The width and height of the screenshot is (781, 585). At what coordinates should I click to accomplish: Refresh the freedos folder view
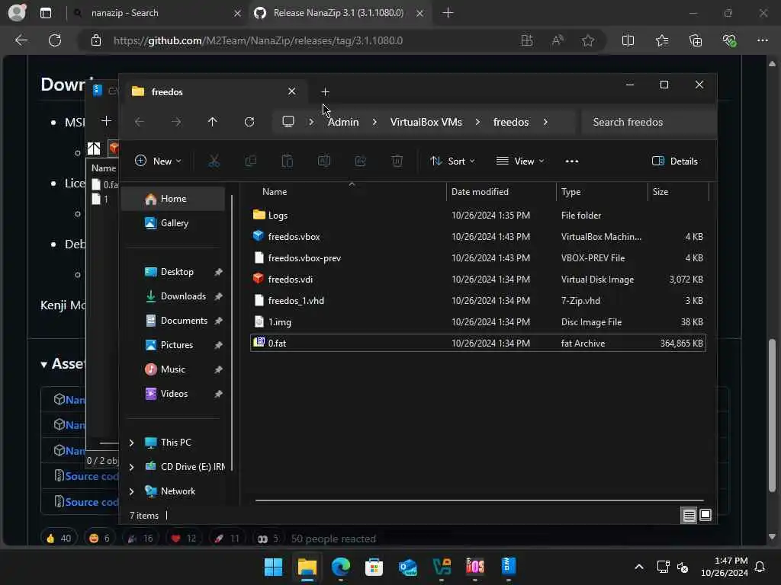pyautogui.click(x=249, y=122)
